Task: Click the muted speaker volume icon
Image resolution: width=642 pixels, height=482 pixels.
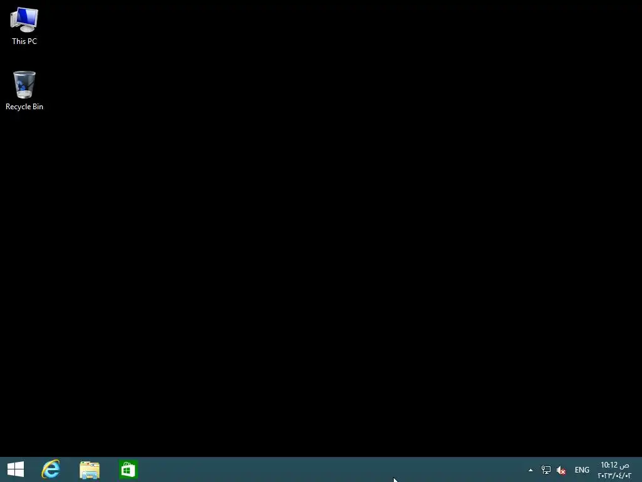Action: click(561, 470)
